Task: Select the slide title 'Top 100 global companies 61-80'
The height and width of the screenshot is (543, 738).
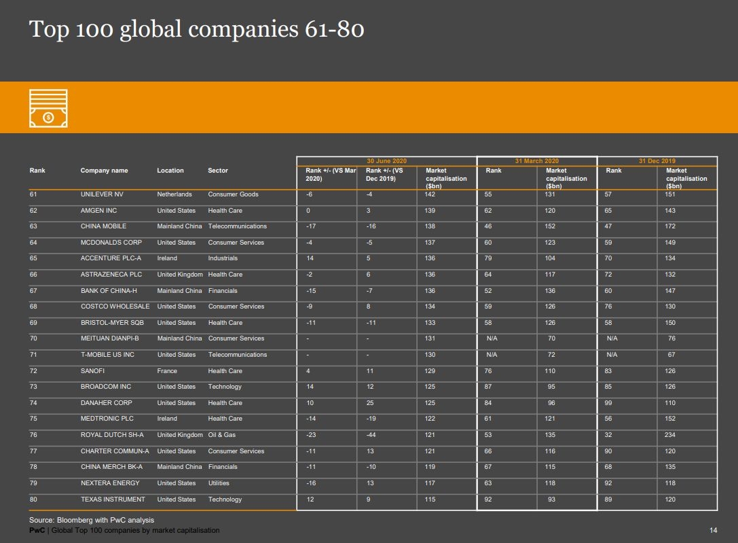Action: 196,29
